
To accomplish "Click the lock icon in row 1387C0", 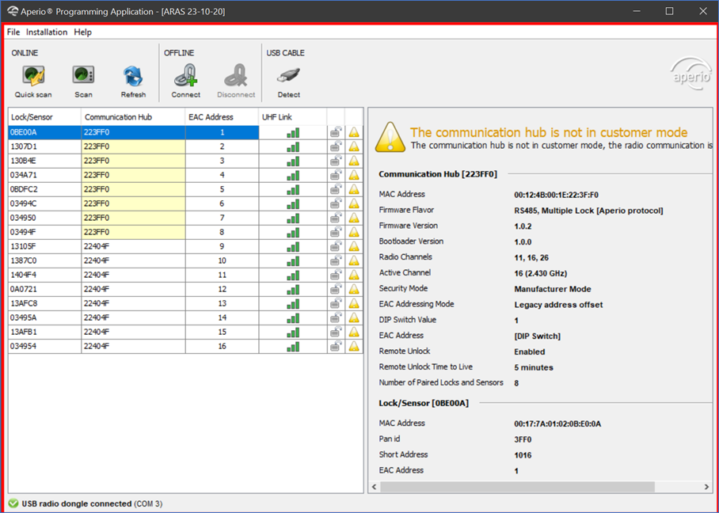I will tap(336, 260).
